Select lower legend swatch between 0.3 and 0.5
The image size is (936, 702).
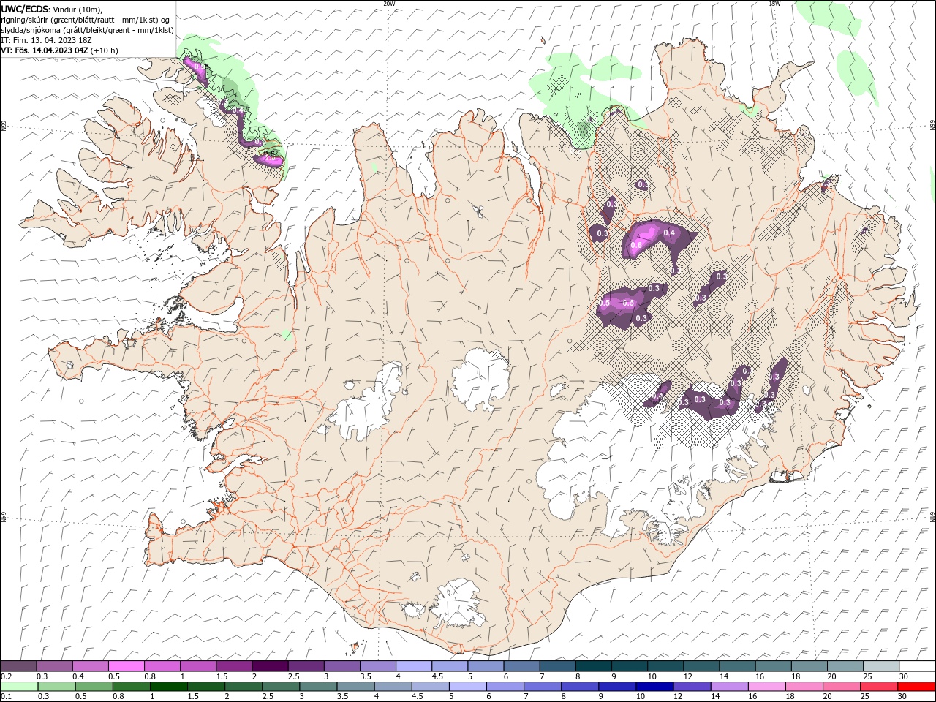click(56, 687)
